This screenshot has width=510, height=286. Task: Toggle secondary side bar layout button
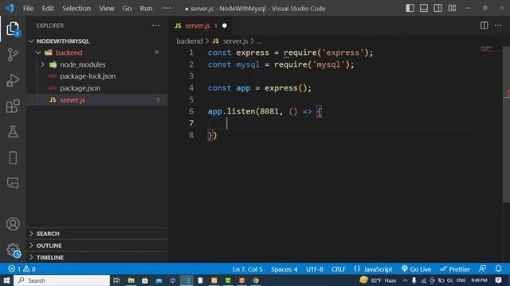pyautogui.click(x=437, y=8)
